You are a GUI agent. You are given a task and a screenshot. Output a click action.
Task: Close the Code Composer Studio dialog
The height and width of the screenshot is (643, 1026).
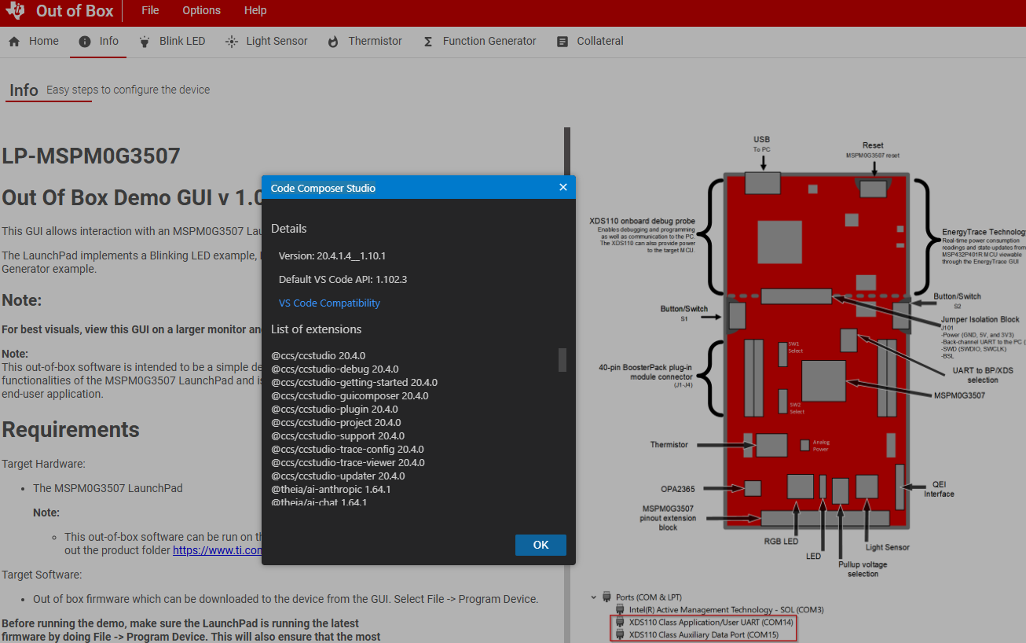563,187
